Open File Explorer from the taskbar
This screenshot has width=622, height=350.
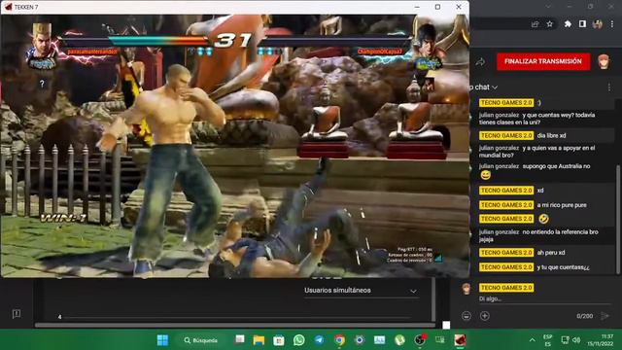coord(259,340)
